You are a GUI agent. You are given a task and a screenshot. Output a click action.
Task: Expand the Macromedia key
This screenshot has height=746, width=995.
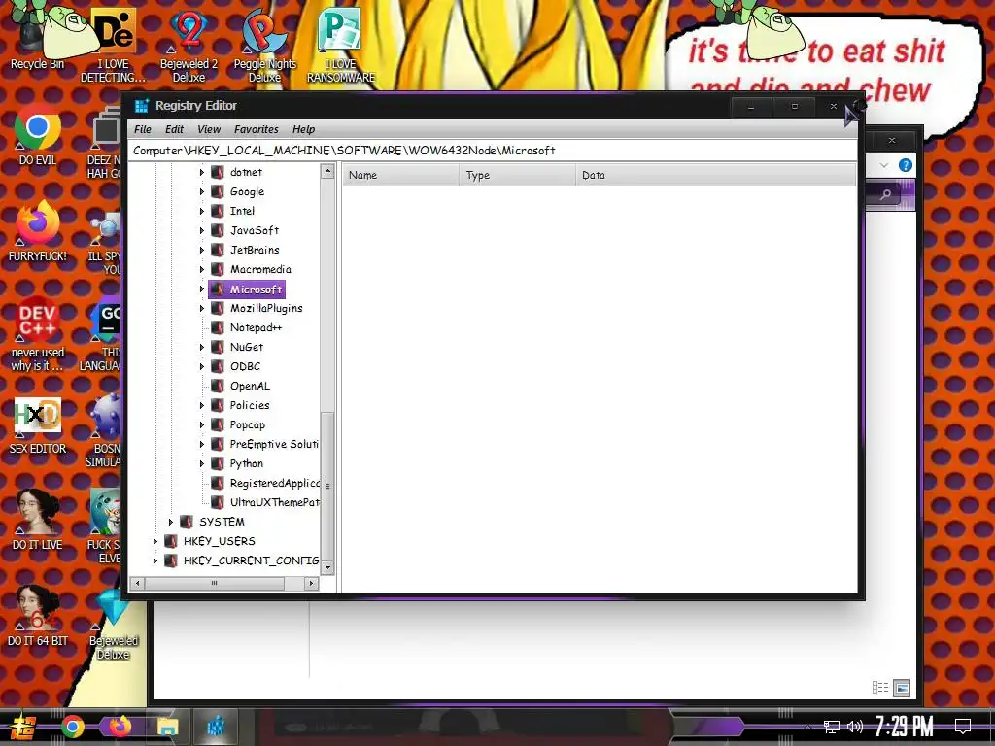point(202,270)
